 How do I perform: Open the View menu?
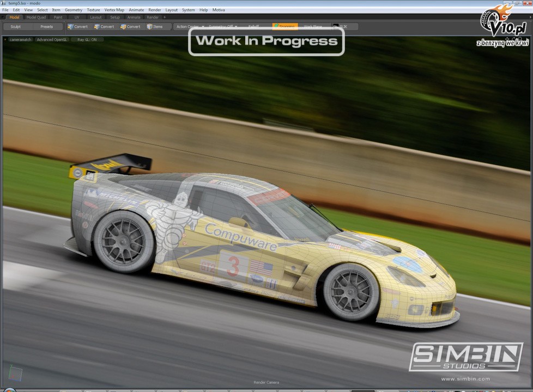point(28,10)
